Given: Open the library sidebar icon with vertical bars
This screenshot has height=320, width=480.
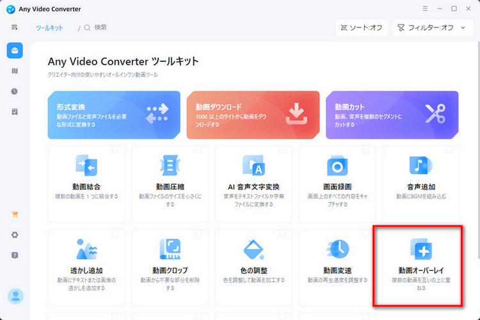Looking at the screenshot, I should pyautogui.click(x=15, y=71).
